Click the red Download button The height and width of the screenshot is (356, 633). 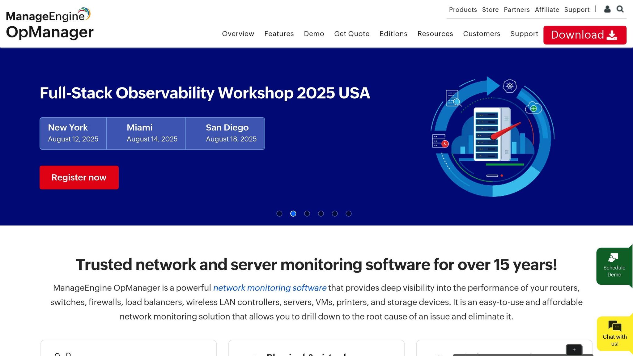pyautogui.click(x=585, y=35)
